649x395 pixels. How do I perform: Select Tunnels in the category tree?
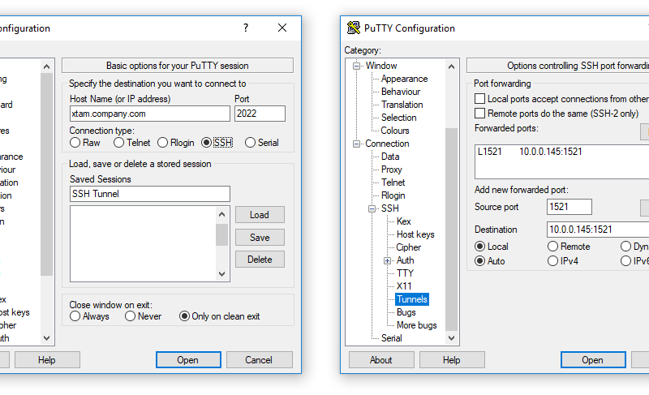(411, 299)
